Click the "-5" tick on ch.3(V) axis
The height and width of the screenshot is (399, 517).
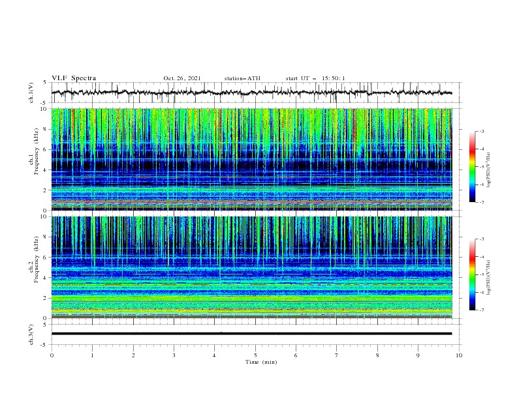tap(44, 345)
